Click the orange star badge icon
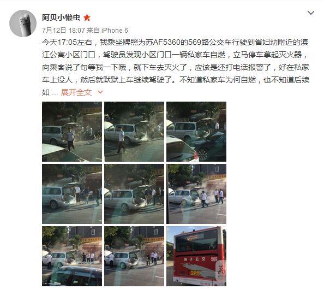 [87, 17]
